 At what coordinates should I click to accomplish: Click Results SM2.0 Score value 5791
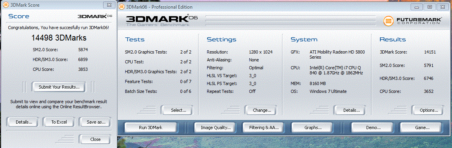coord(429,65)
